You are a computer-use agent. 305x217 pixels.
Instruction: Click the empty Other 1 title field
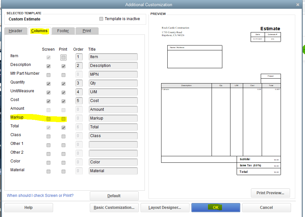coord(113,145)
